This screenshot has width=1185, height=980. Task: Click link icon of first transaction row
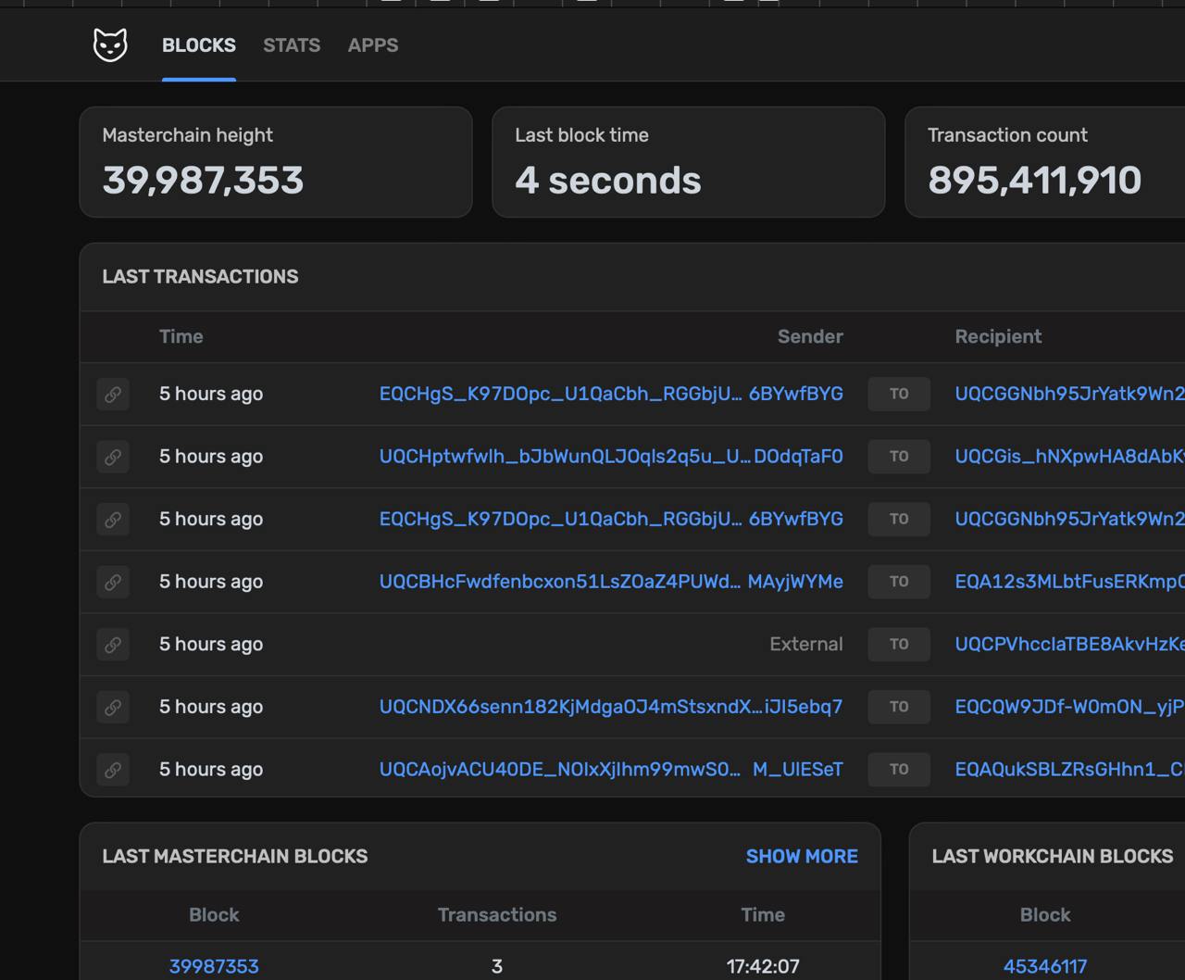coord(113,394)
